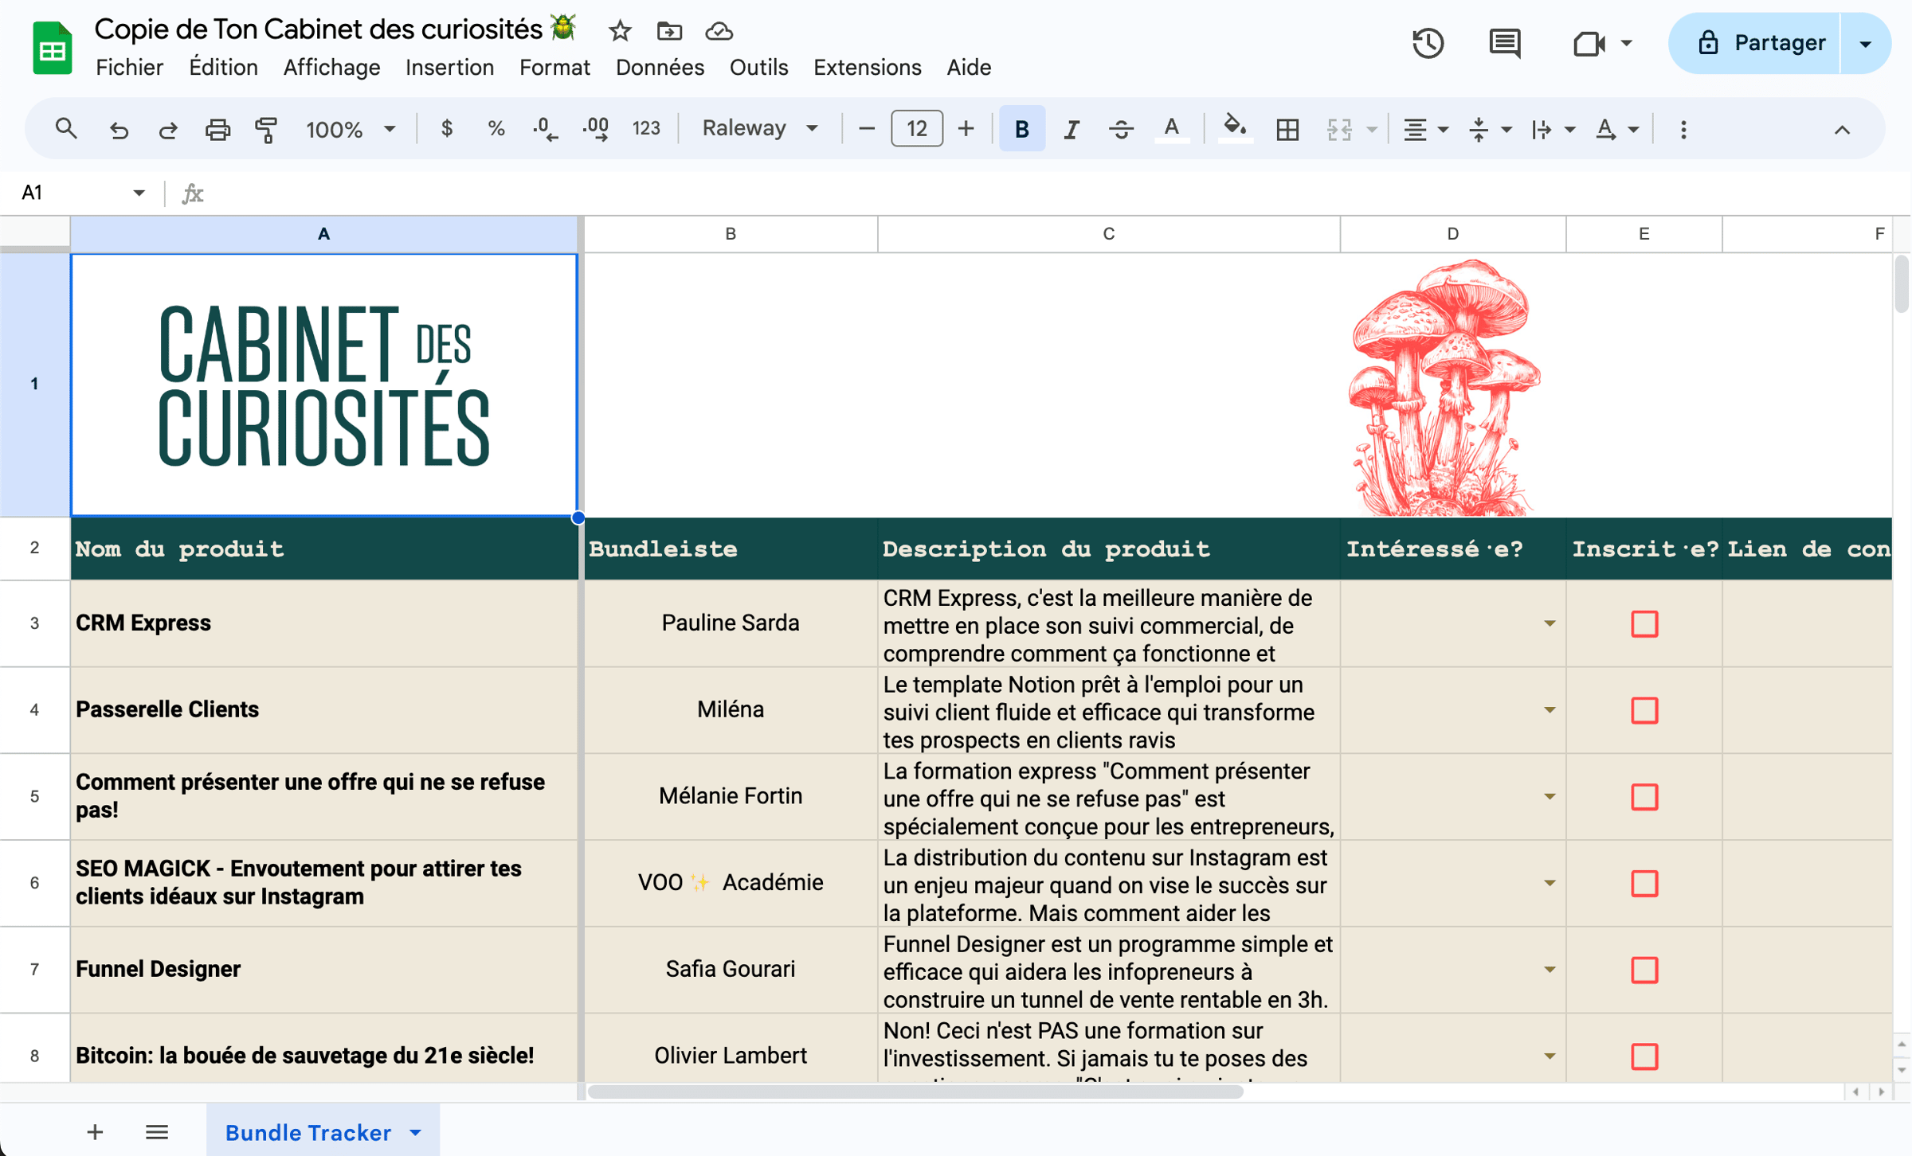1912x1156 pixels.
Task: Format as percent
Action: click(x=496, y=128)
